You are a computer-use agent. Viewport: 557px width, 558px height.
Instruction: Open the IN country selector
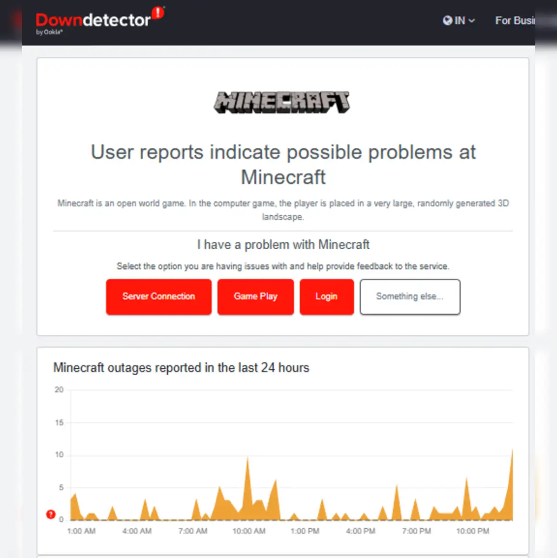pos(459,20)
